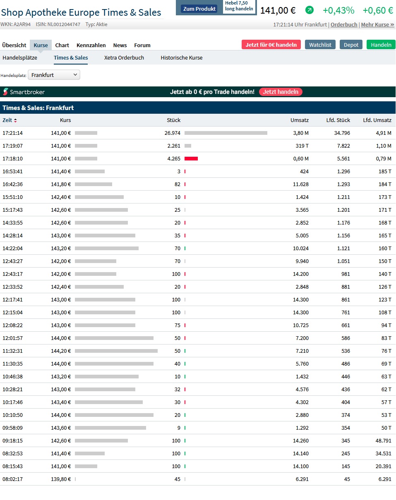This screenshot has width=396, height=500.
Task: Click Hebel 7,50 long handeln box
Action: [239, 6]
